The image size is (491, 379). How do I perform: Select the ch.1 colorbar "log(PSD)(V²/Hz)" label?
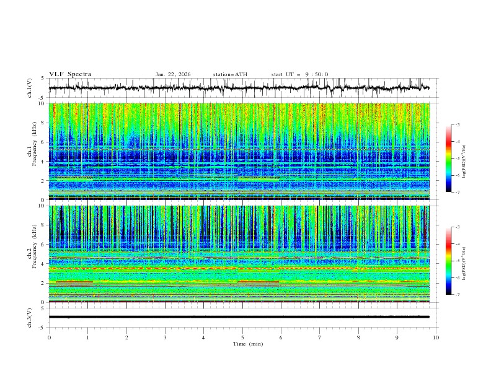(x=464, y=162)
